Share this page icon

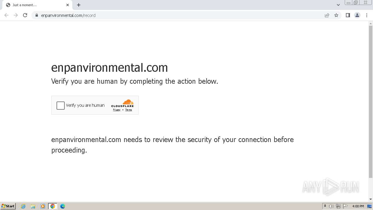pyautogui.click(x=327, y=15)
